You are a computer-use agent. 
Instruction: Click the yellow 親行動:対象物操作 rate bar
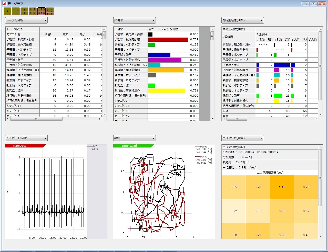(x=167, y=90)
